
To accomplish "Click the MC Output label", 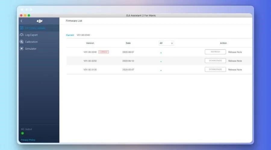I will click(26, 129).
